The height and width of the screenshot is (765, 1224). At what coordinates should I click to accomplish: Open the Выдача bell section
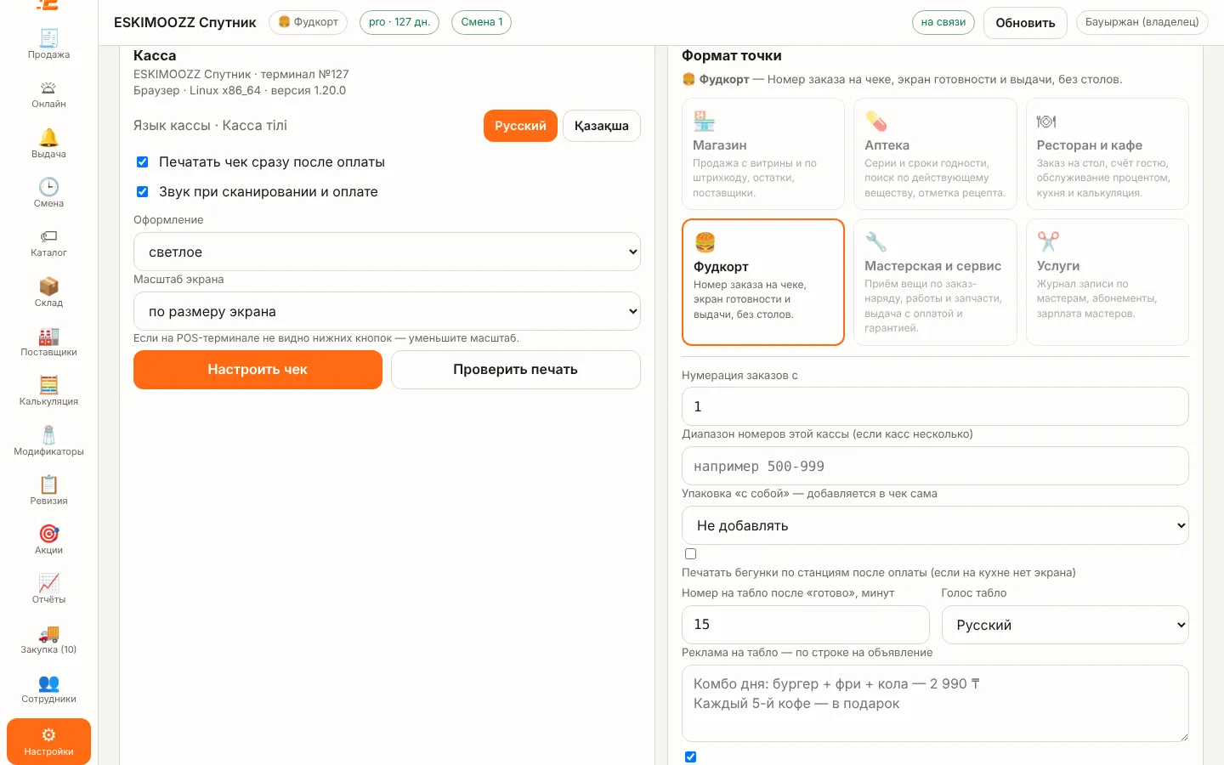tap(48, 144)
